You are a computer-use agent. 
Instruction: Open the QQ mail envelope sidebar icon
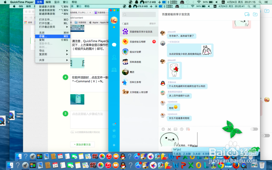[x=114, y=124]
